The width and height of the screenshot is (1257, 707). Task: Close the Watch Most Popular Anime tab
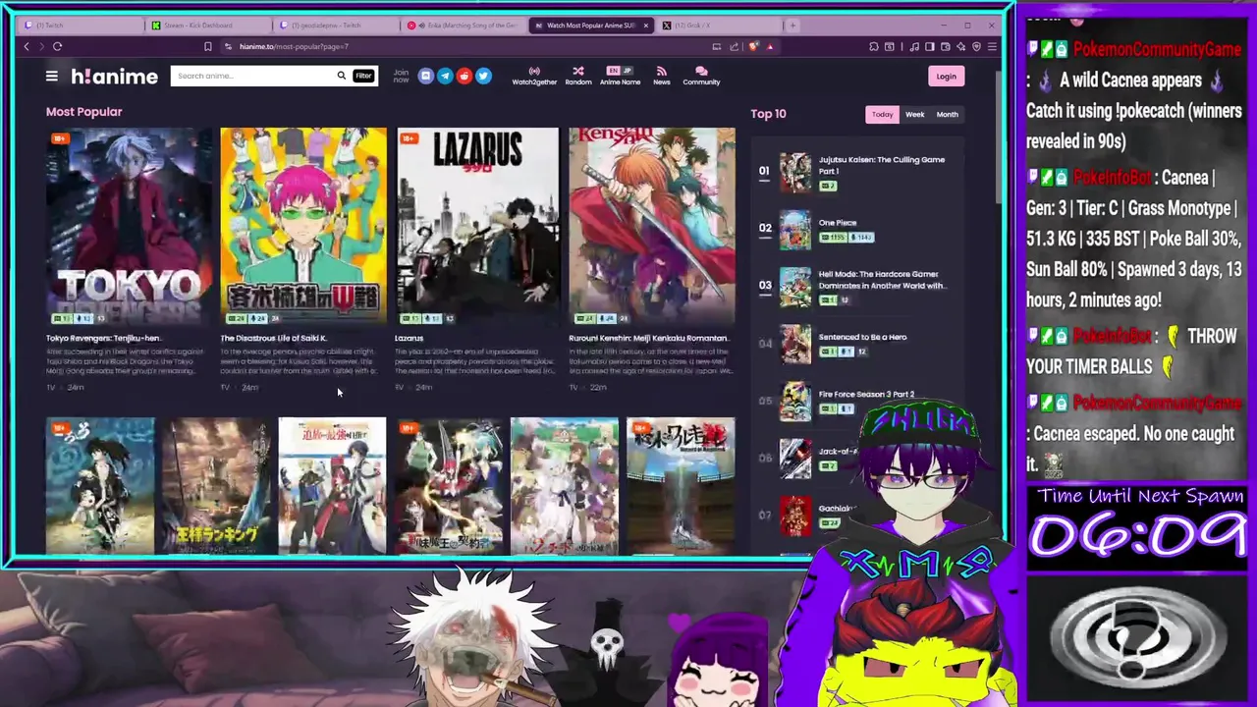645,25
